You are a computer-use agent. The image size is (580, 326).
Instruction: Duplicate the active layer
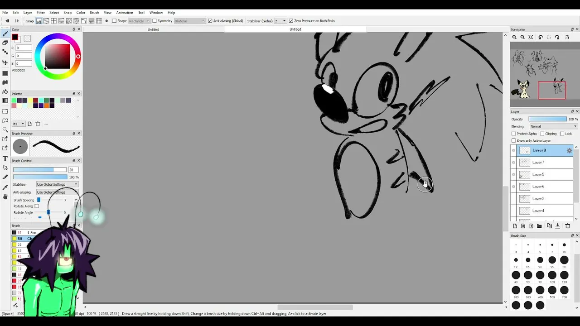point(549,226)
